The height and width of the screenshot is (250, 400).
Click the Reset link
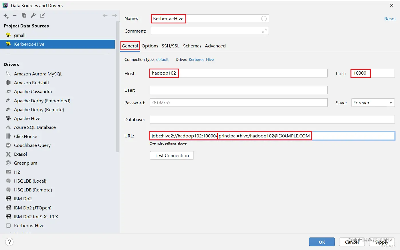pos(390,19)
